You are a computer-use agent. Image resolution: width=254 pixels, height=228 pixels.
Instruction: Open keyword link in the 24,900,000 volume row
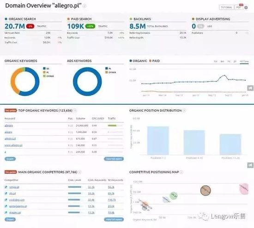pos(9,126)
